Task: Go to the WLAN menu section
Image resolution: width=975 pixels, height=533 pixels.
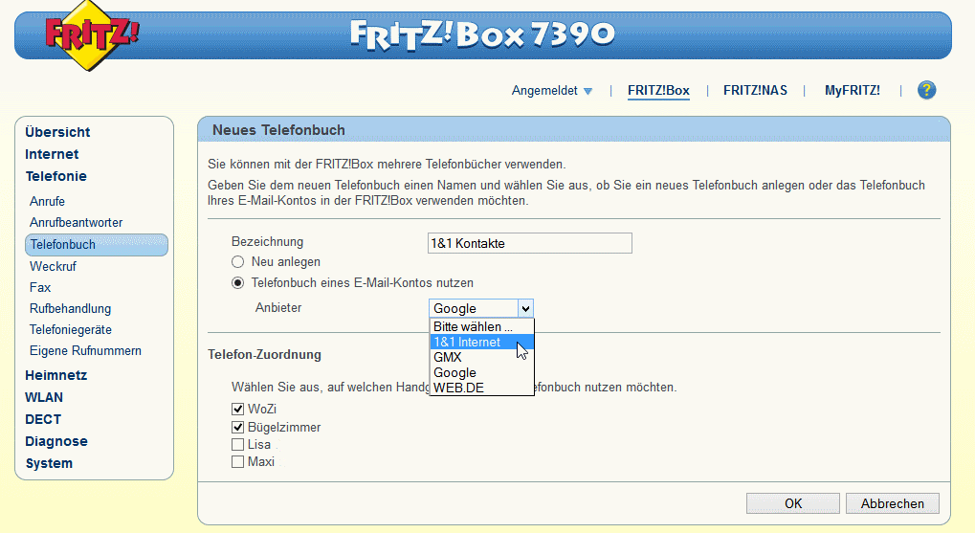Action: (44, 397)
